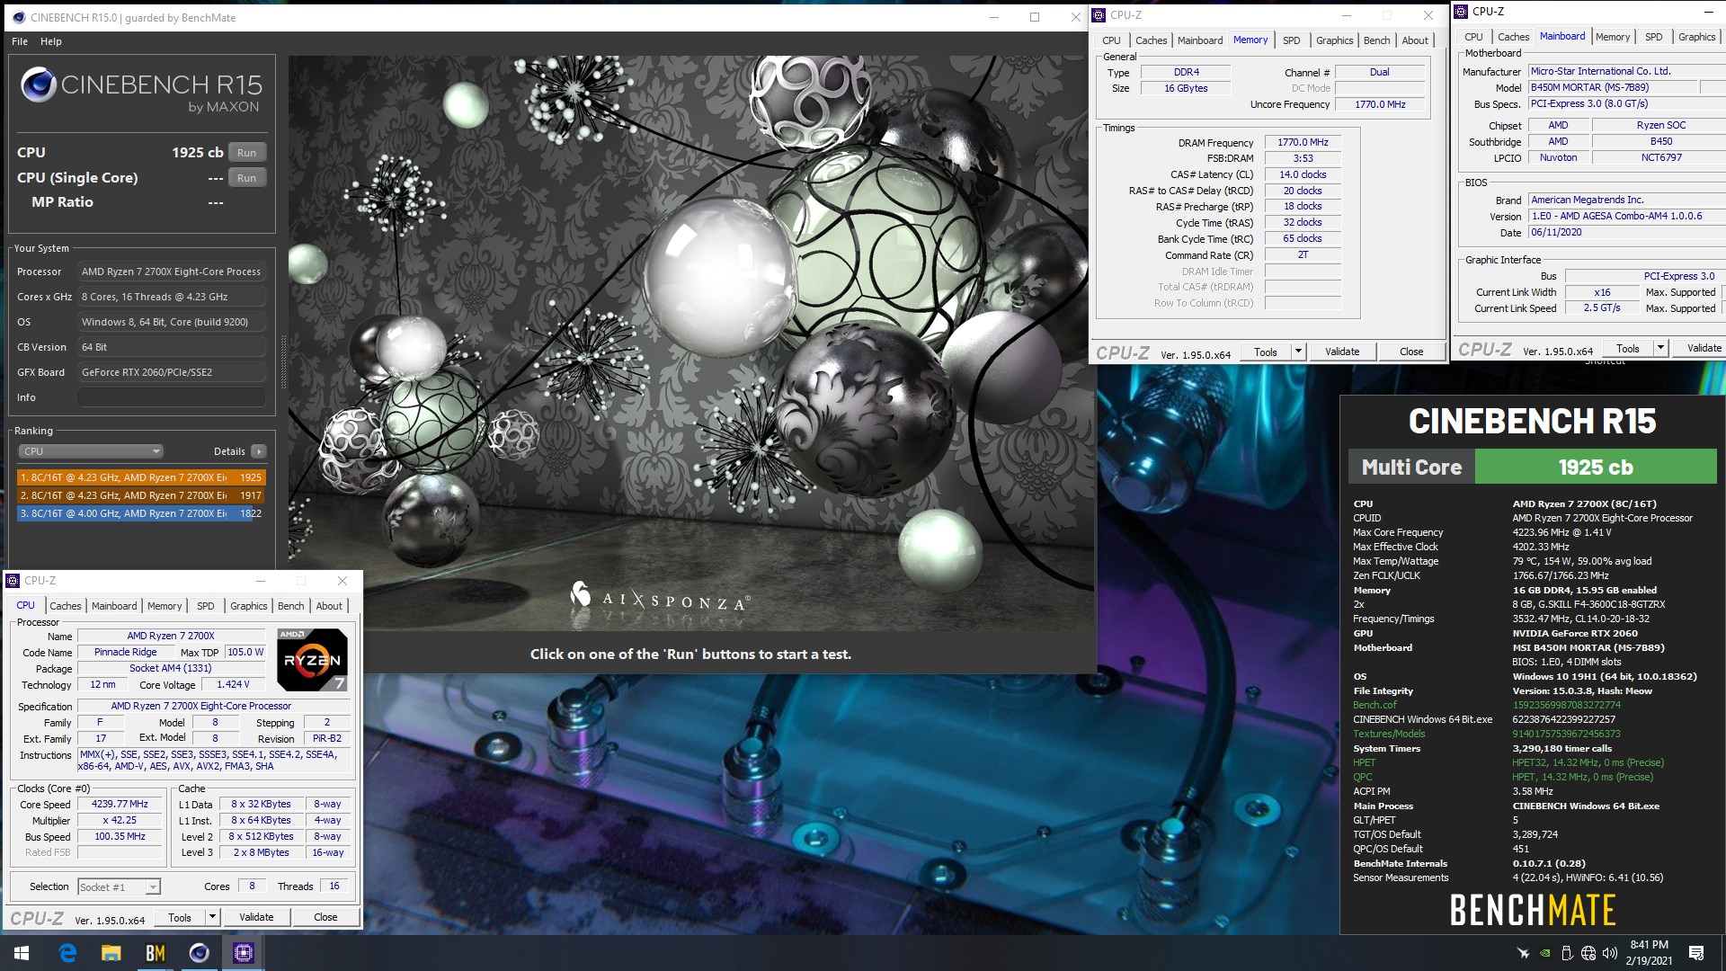
Task: Switch to Bench tab in bottom-left CPU-Z
Action: (x=290, y=606)
